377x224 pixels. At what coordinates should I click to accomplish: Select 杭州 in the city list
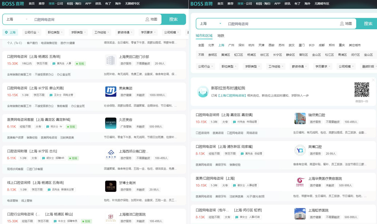(x=251, y=45)
